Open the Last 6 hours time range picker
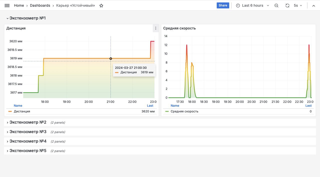 [x=252, y=5]
